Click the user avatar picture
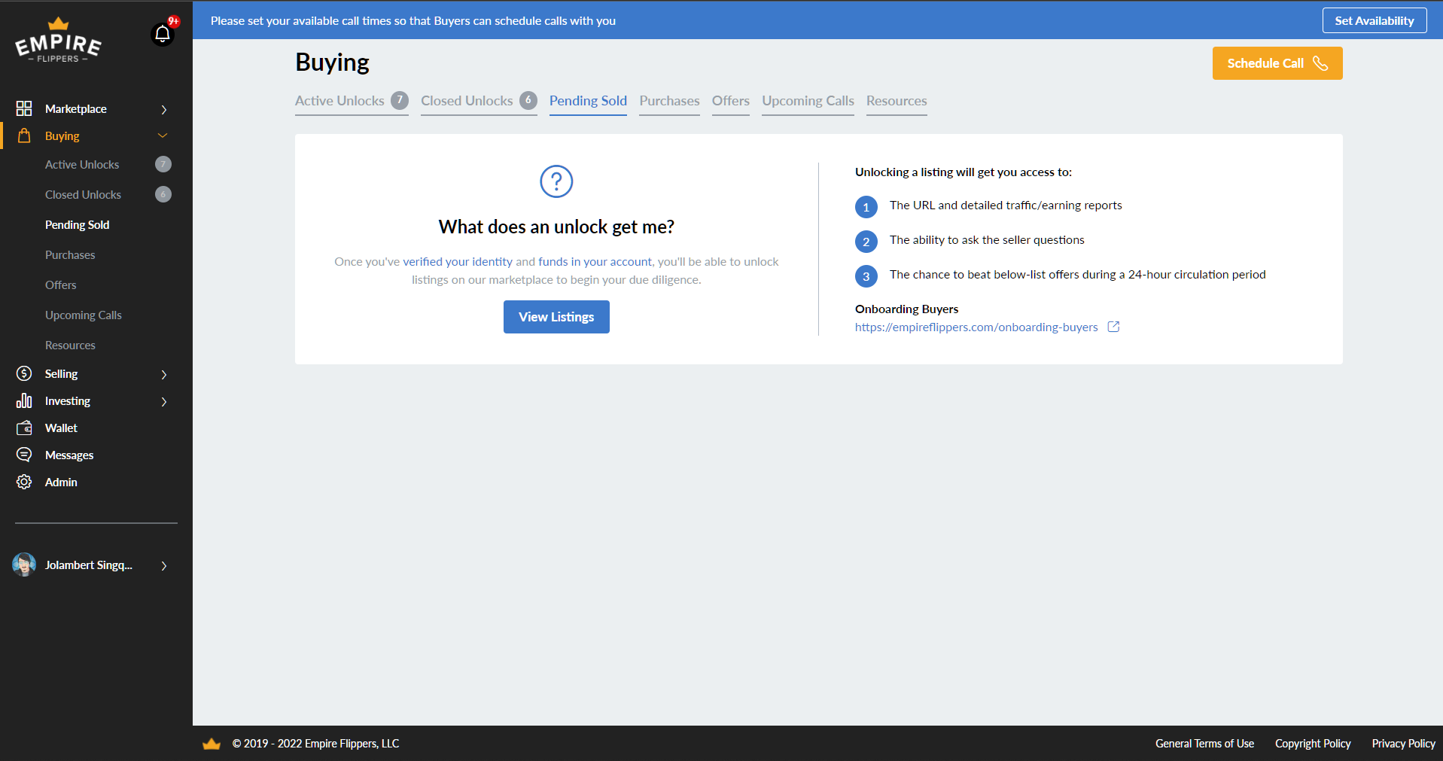Screen dimensions: 1443x761 point(24,565)
